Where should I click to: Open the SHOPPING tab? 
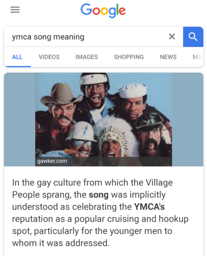pos(129,57)
